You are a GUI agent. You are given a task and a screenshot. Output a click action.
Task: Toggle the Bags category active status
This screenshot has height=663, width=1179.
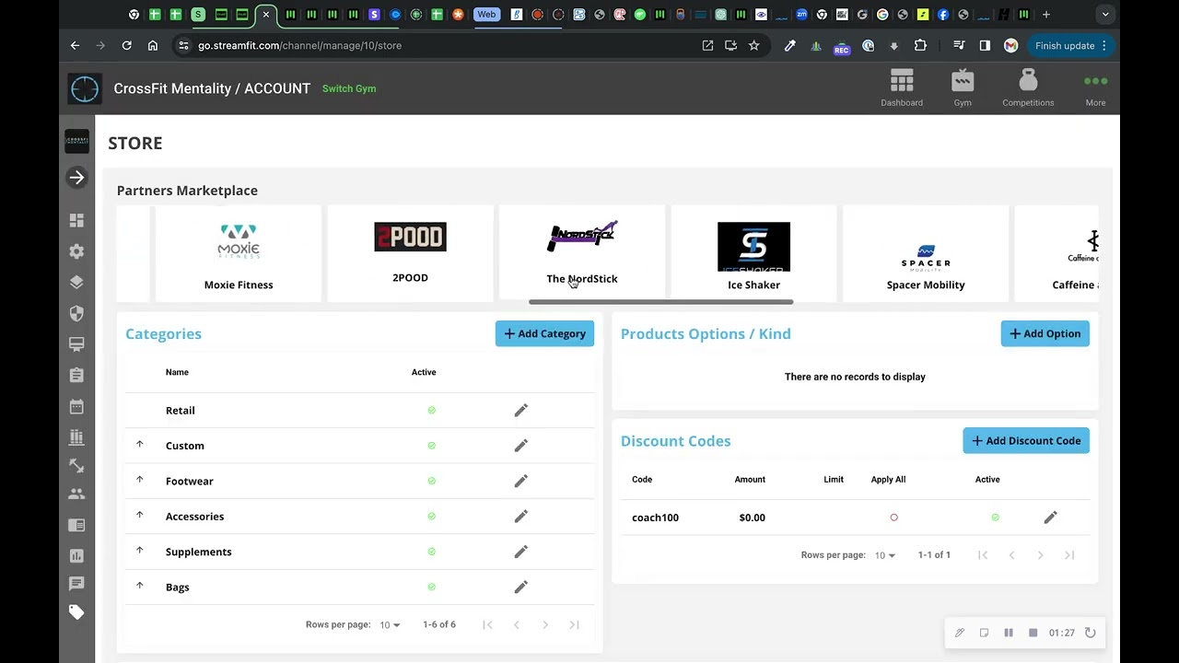point(431,587)
